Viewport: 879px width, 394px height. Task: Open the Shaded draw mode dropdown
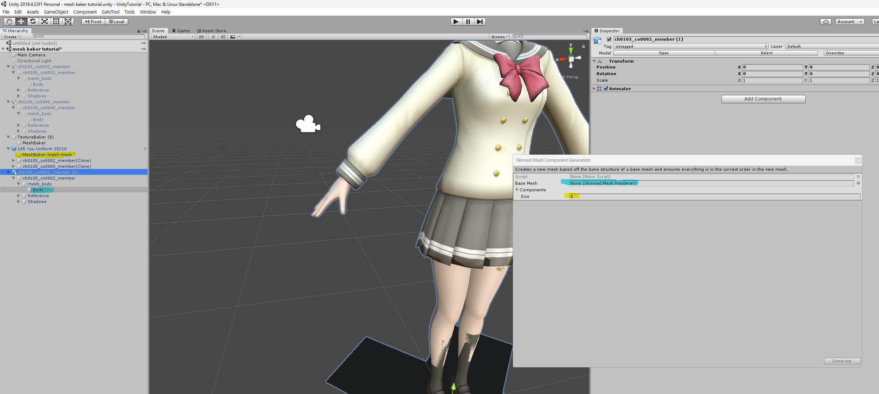click(x=173, y=37)
